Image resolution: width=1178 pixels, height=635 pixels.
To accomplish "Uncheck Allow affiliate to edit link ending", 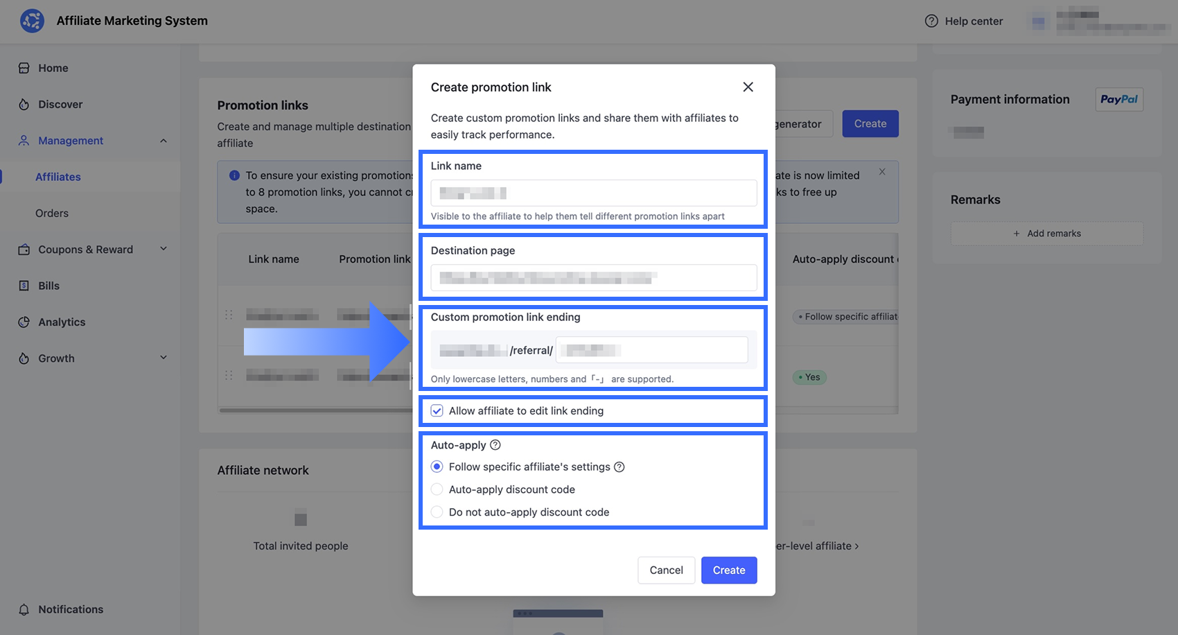I will tap(437, 411).
